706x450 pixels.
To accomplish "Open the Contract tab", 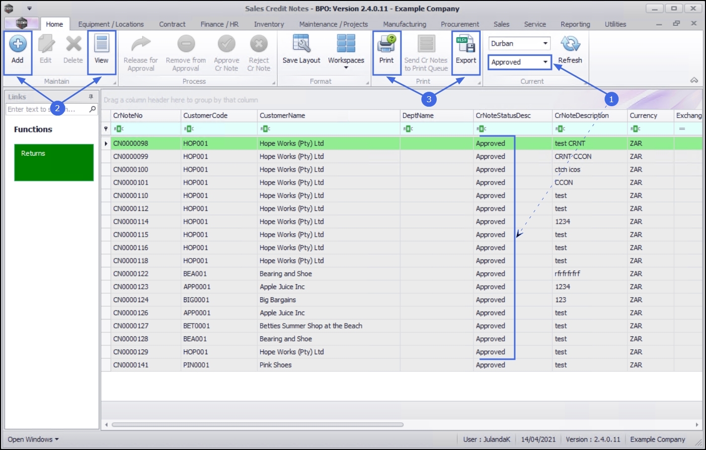I will point(172,24).
